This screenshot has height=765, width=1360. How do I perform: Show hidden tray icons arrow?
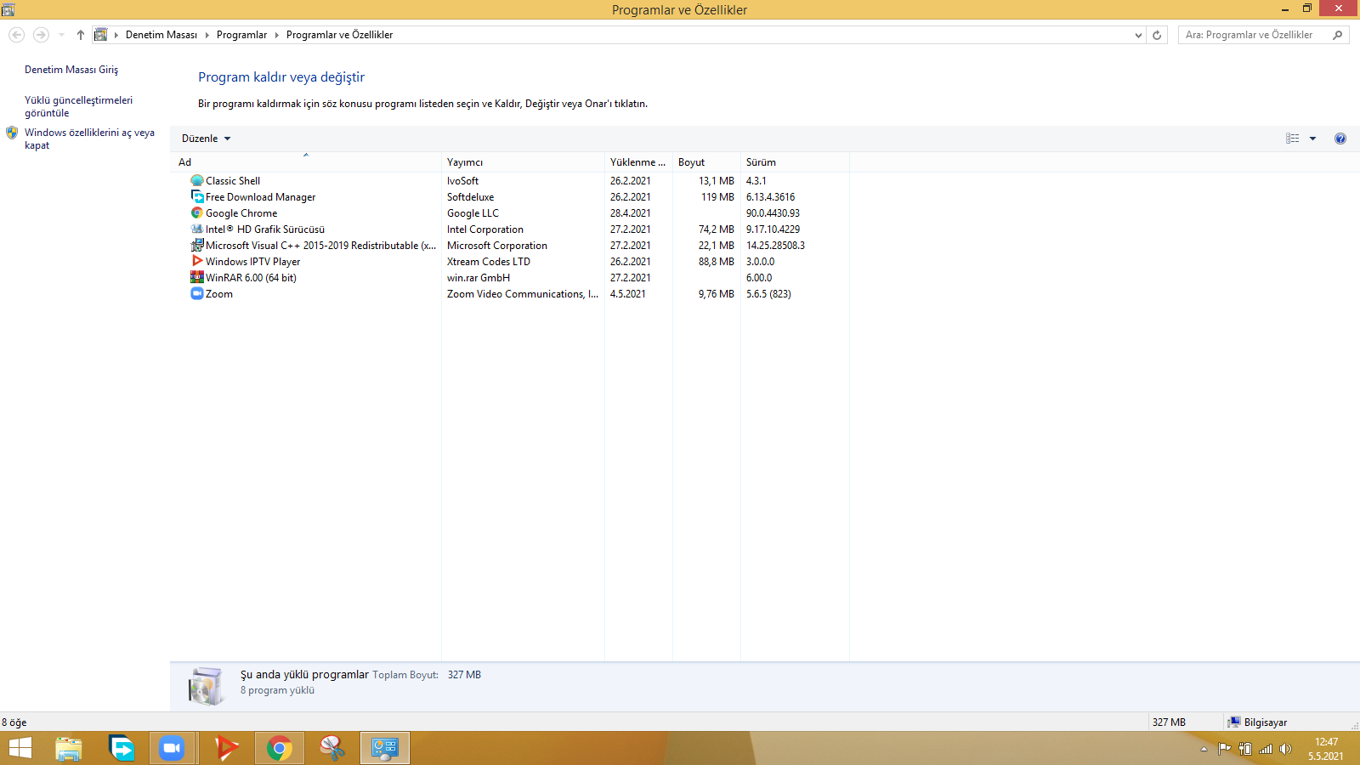(1204, 749)
